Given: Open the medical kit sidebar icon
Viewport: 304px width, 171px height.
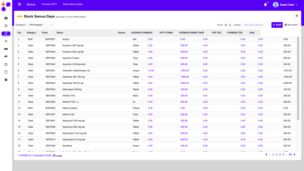Looking at the screenshot, I should pyautogui.click(x=6, y=18).
